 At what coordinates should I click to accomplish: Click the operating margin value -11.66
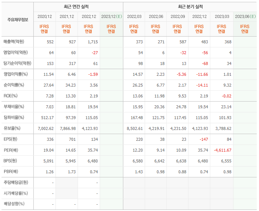[x=202, y=74]
